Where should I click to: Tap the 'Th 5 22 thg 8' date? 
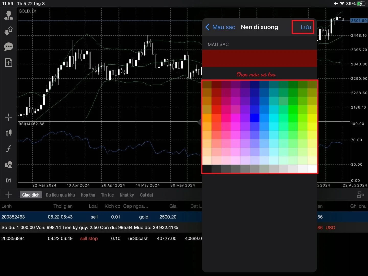[x=31, y=4]
